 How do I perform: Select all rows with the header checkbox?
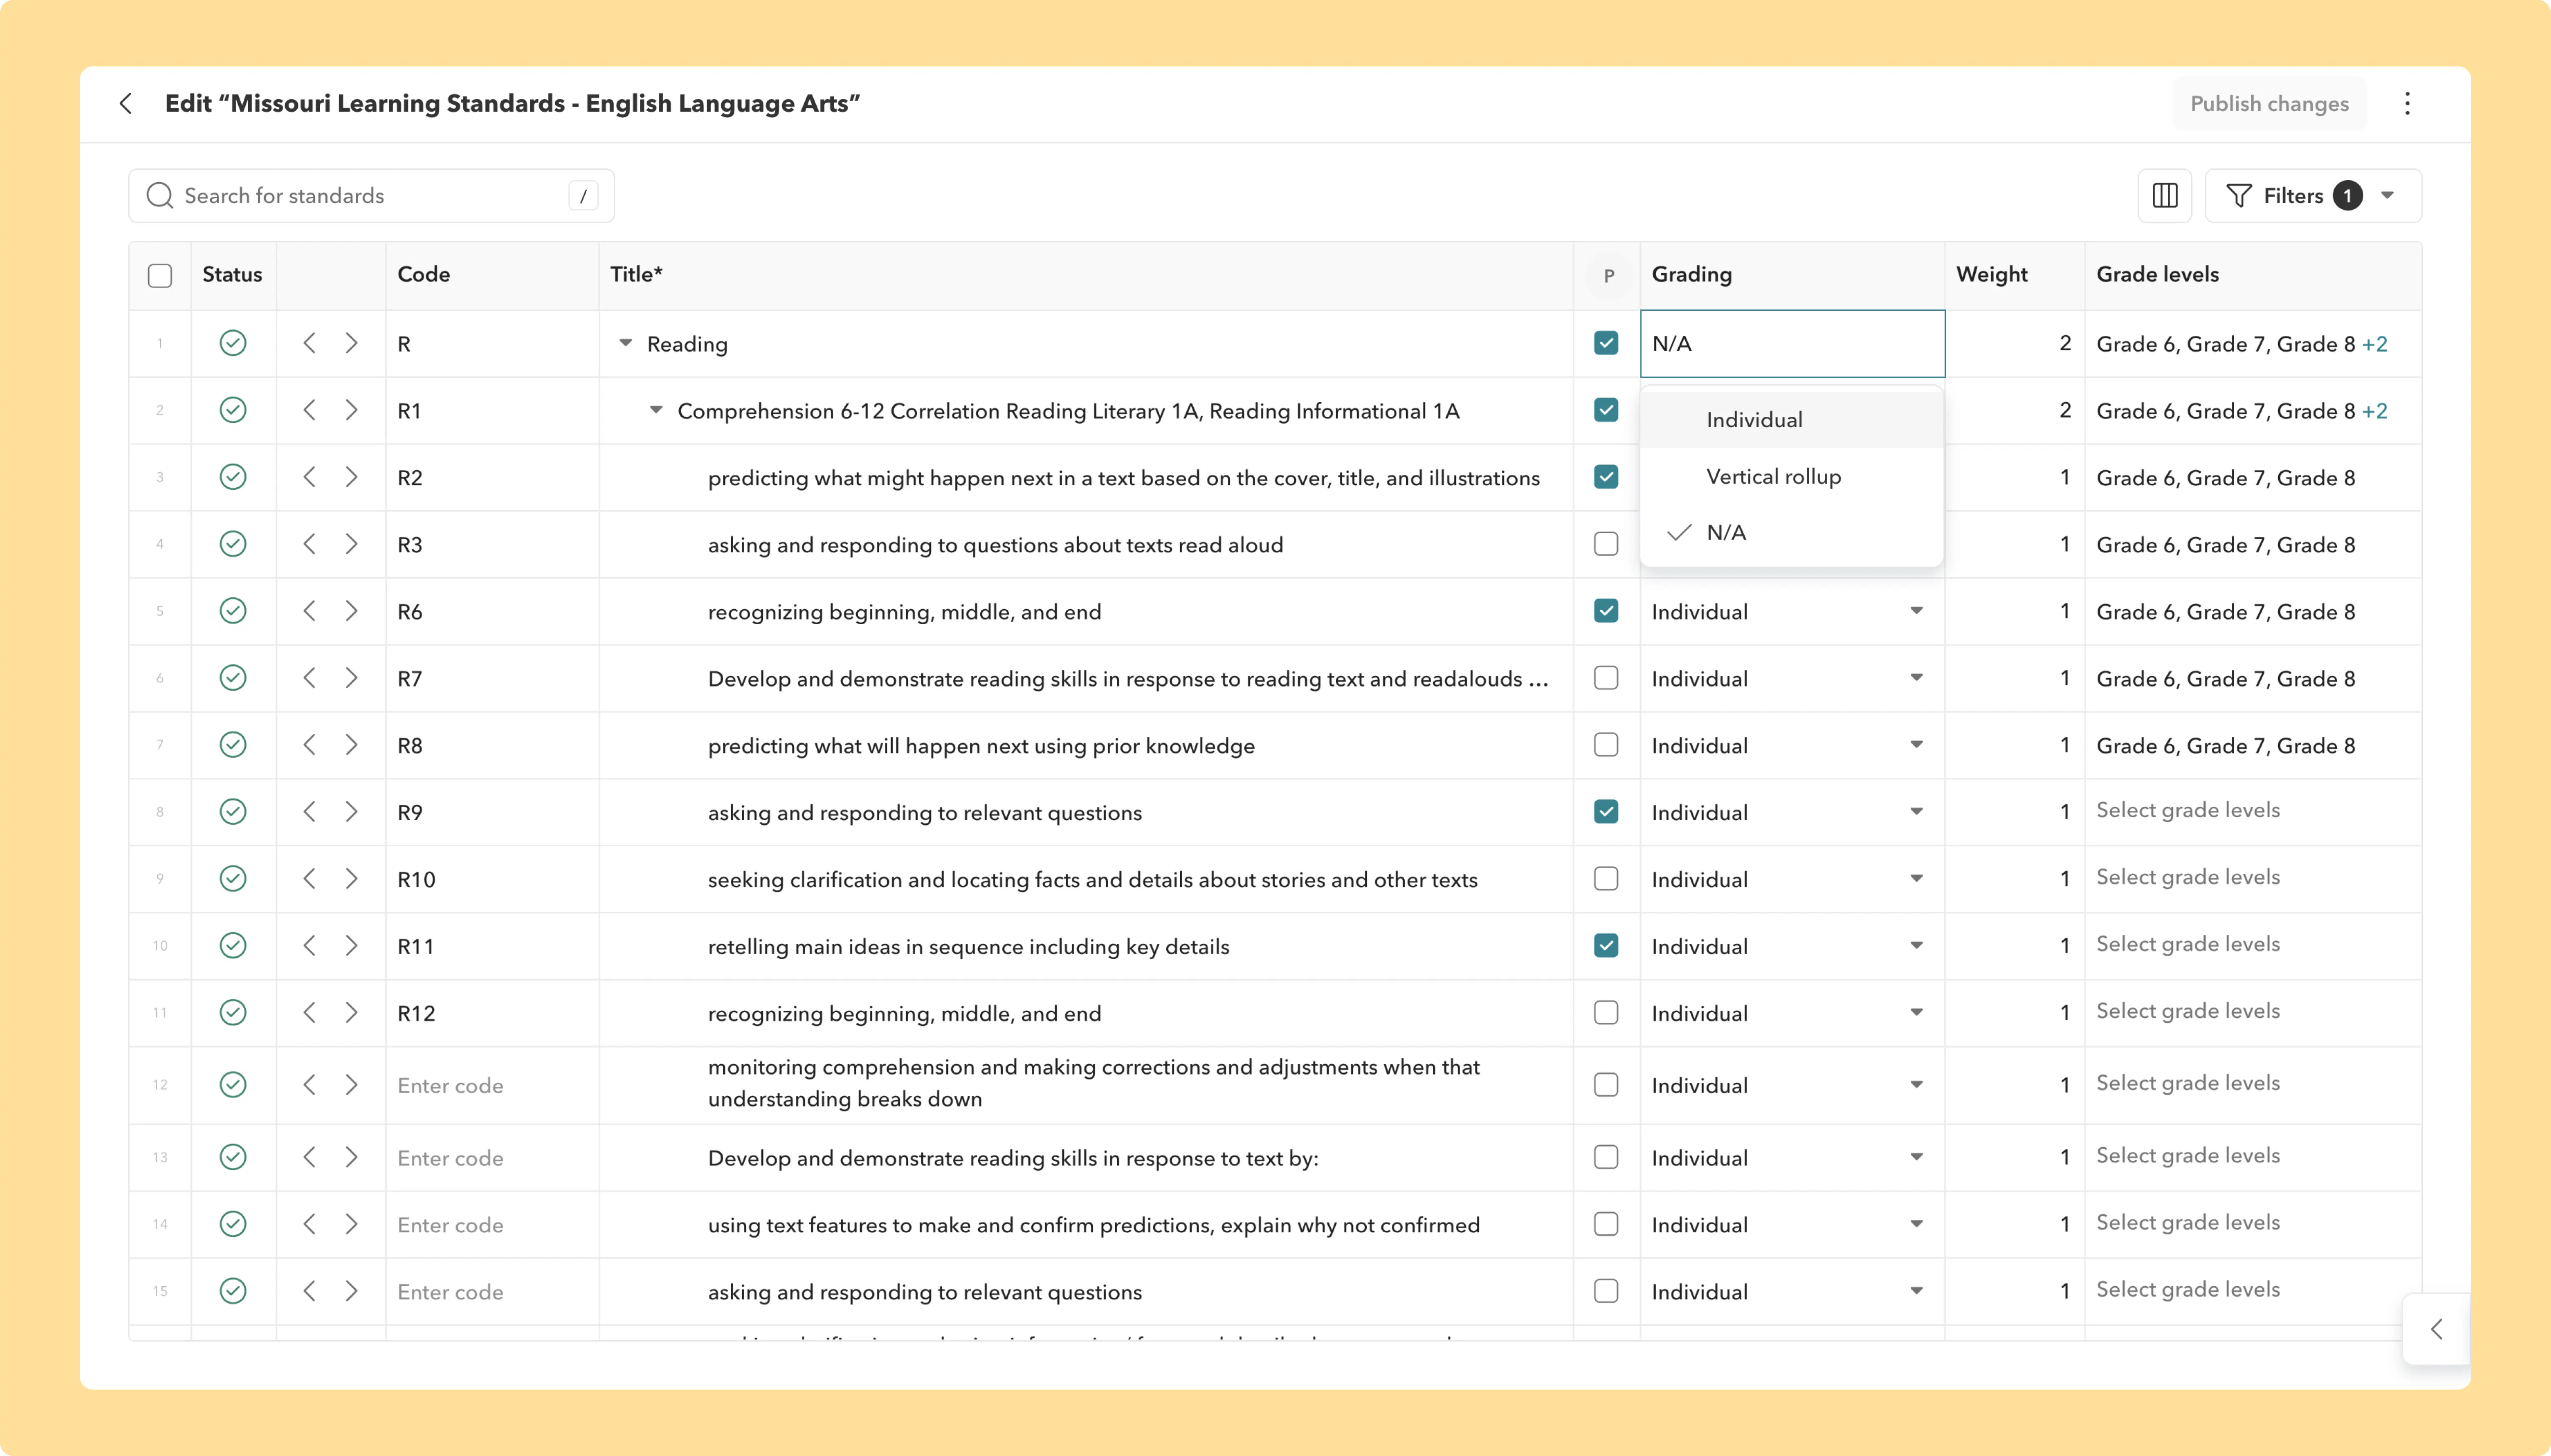click(160, 276)
